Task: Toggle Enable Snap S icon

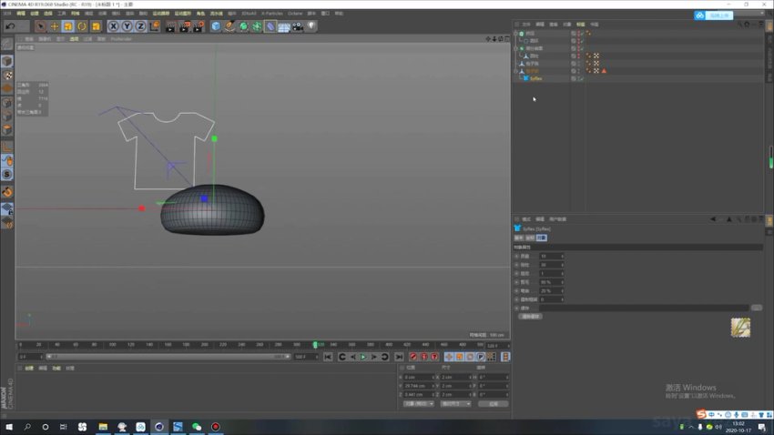Action: click(7, 175)
